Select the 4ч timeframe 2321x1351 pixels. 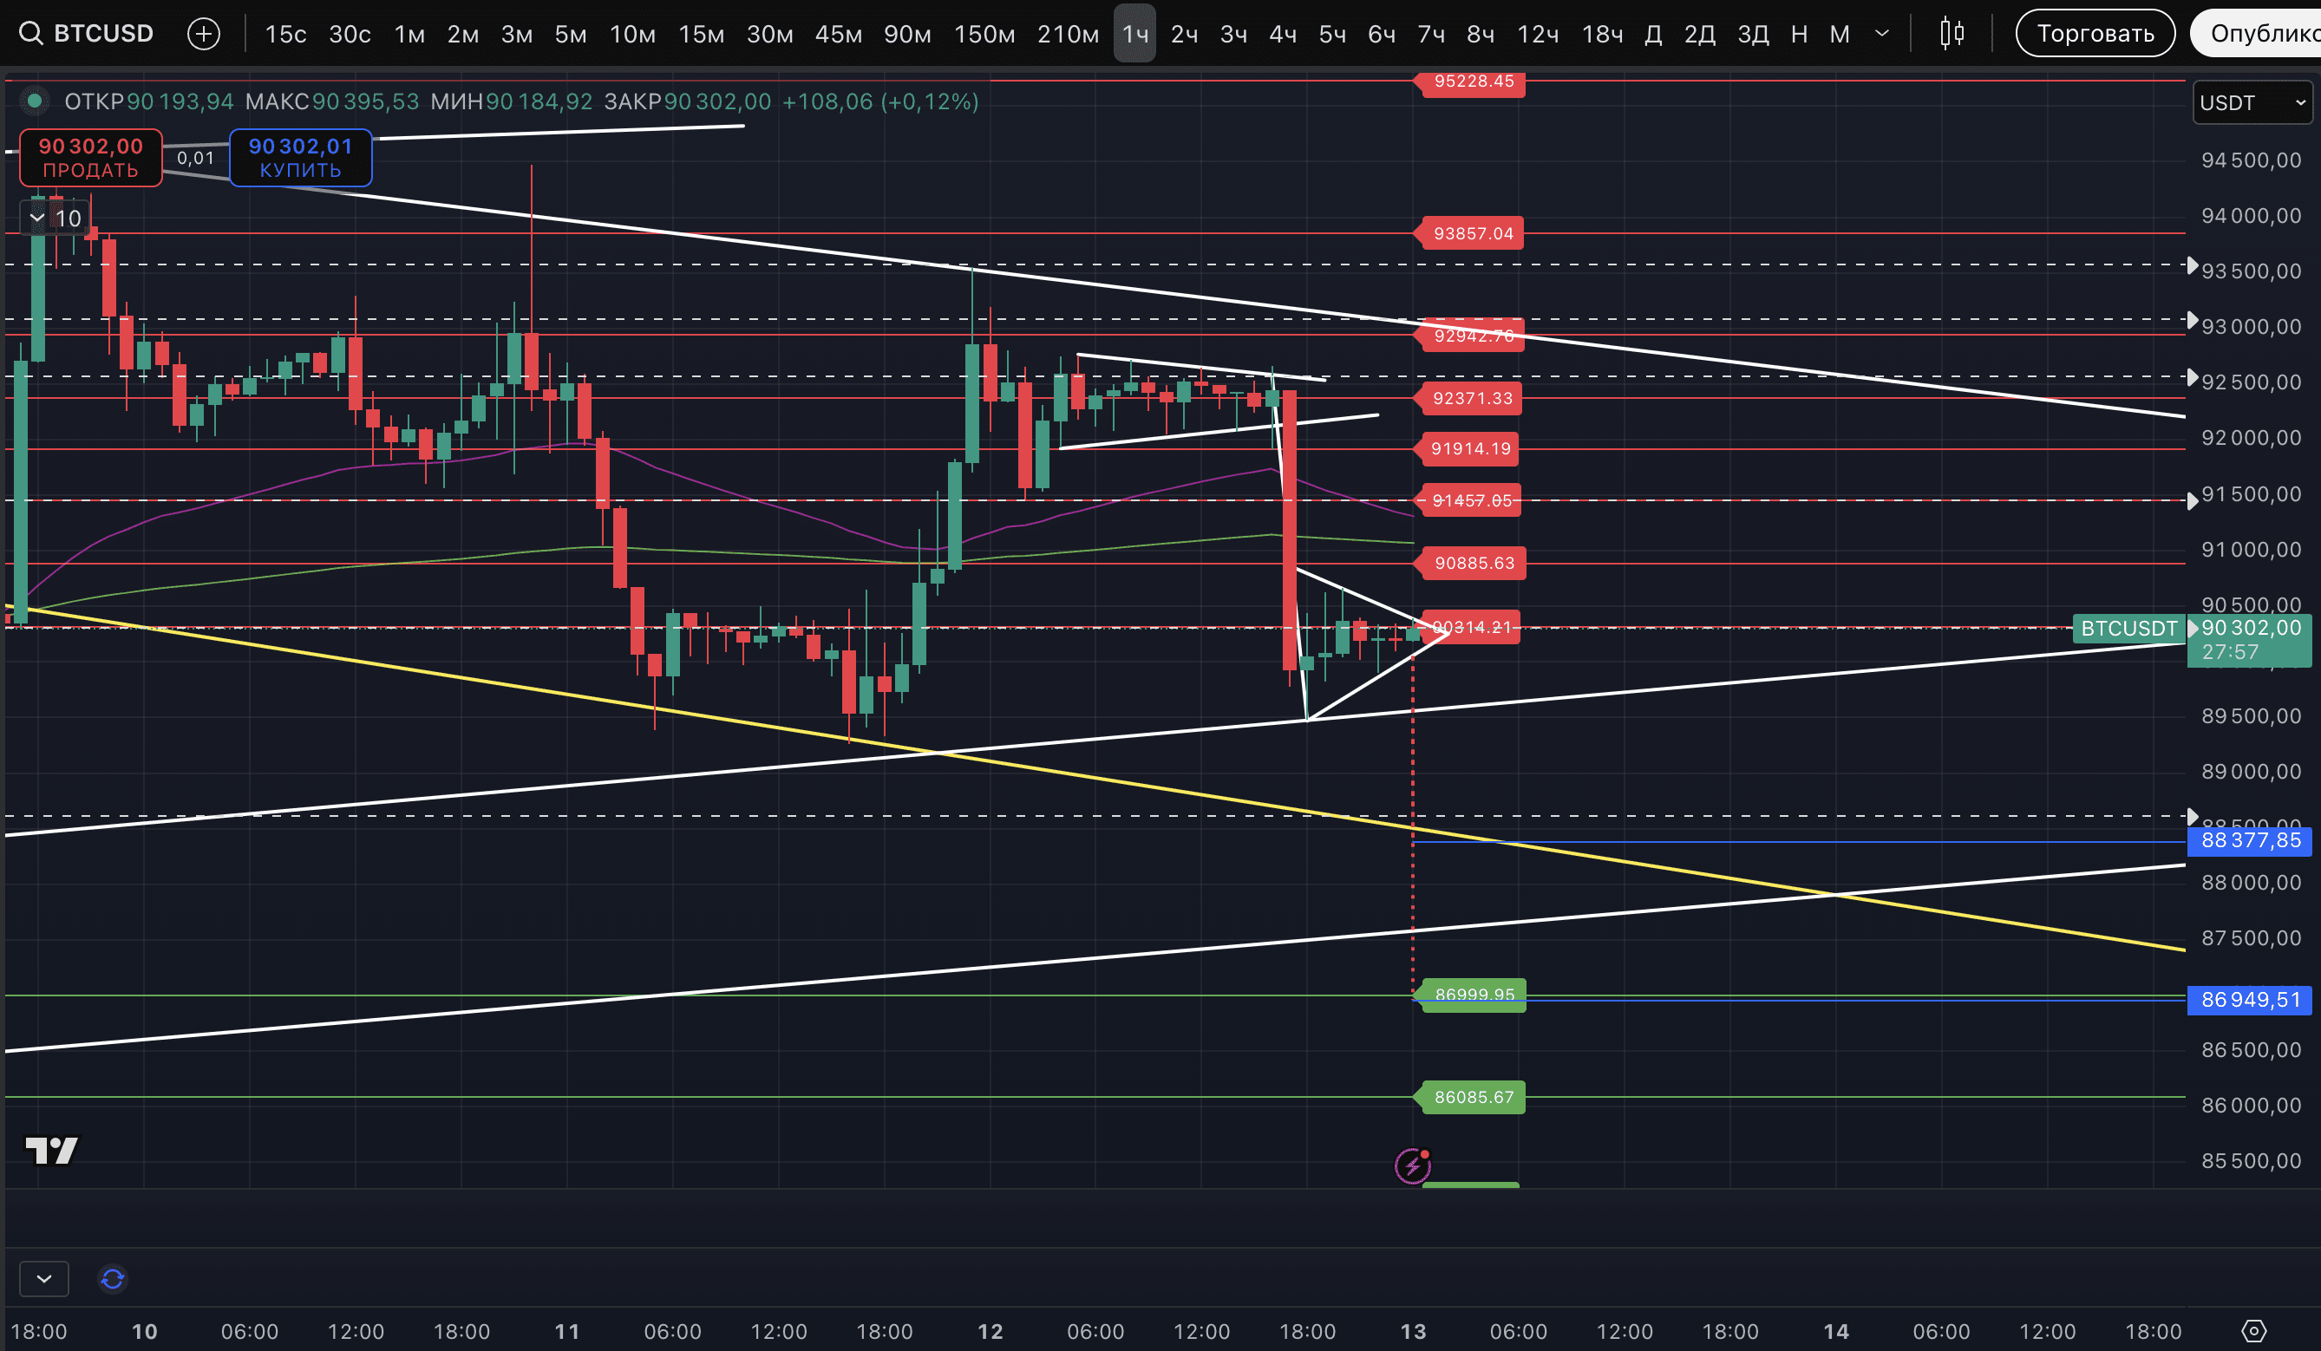pos(1282,34)
